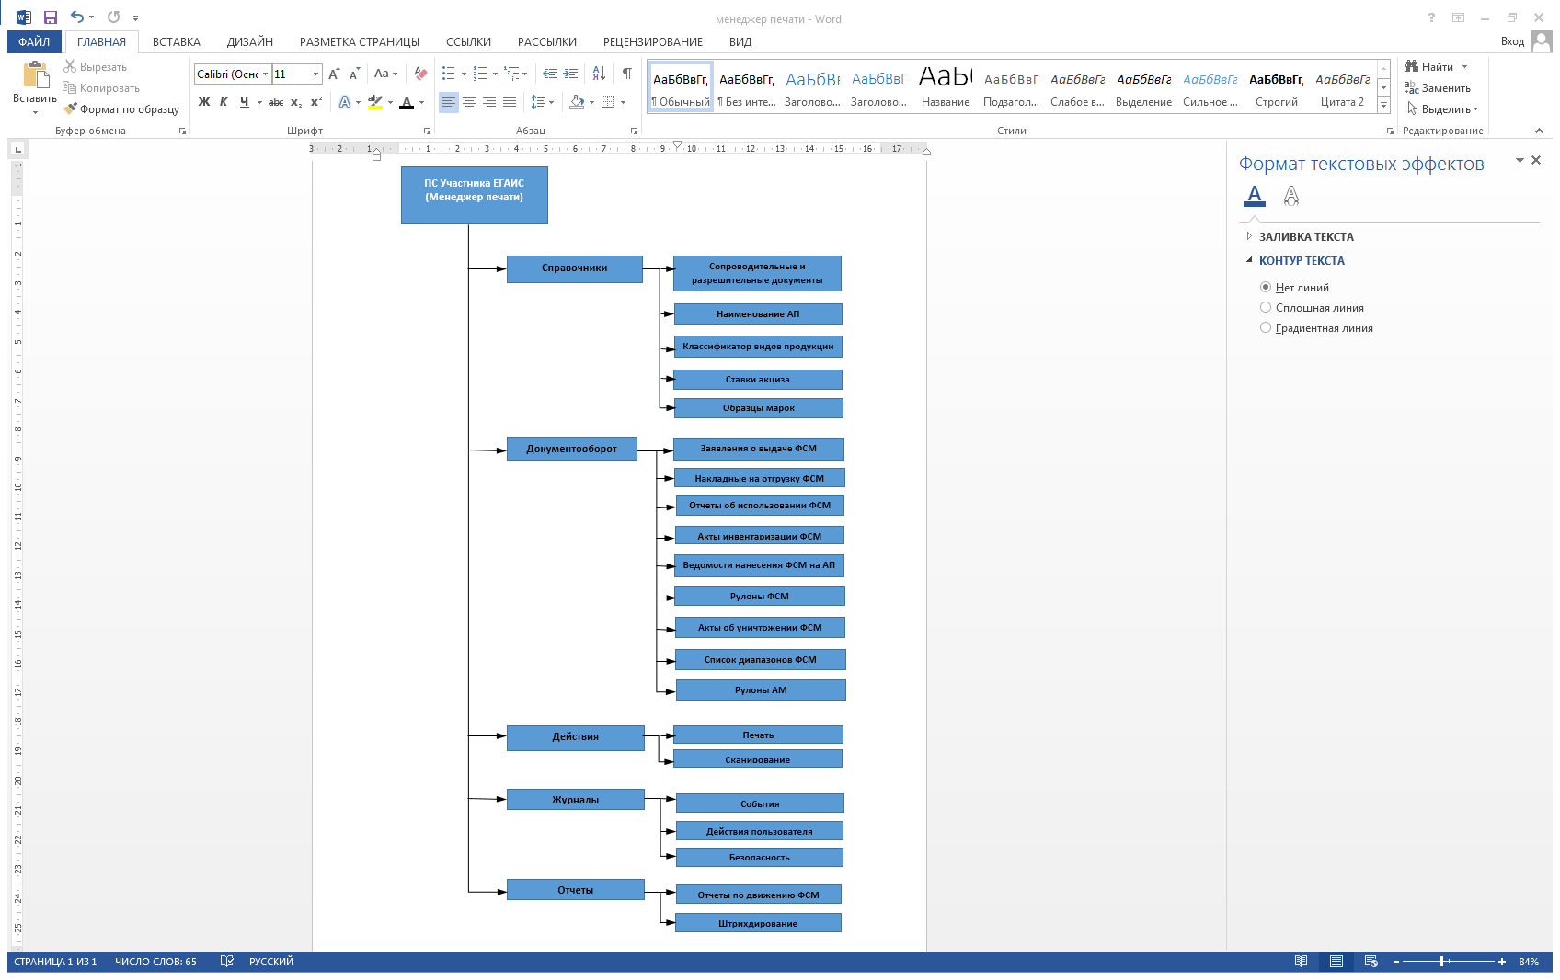1560x980 pixels.
Task: Sort paragraphs A-Z icon
Action: 599,74
